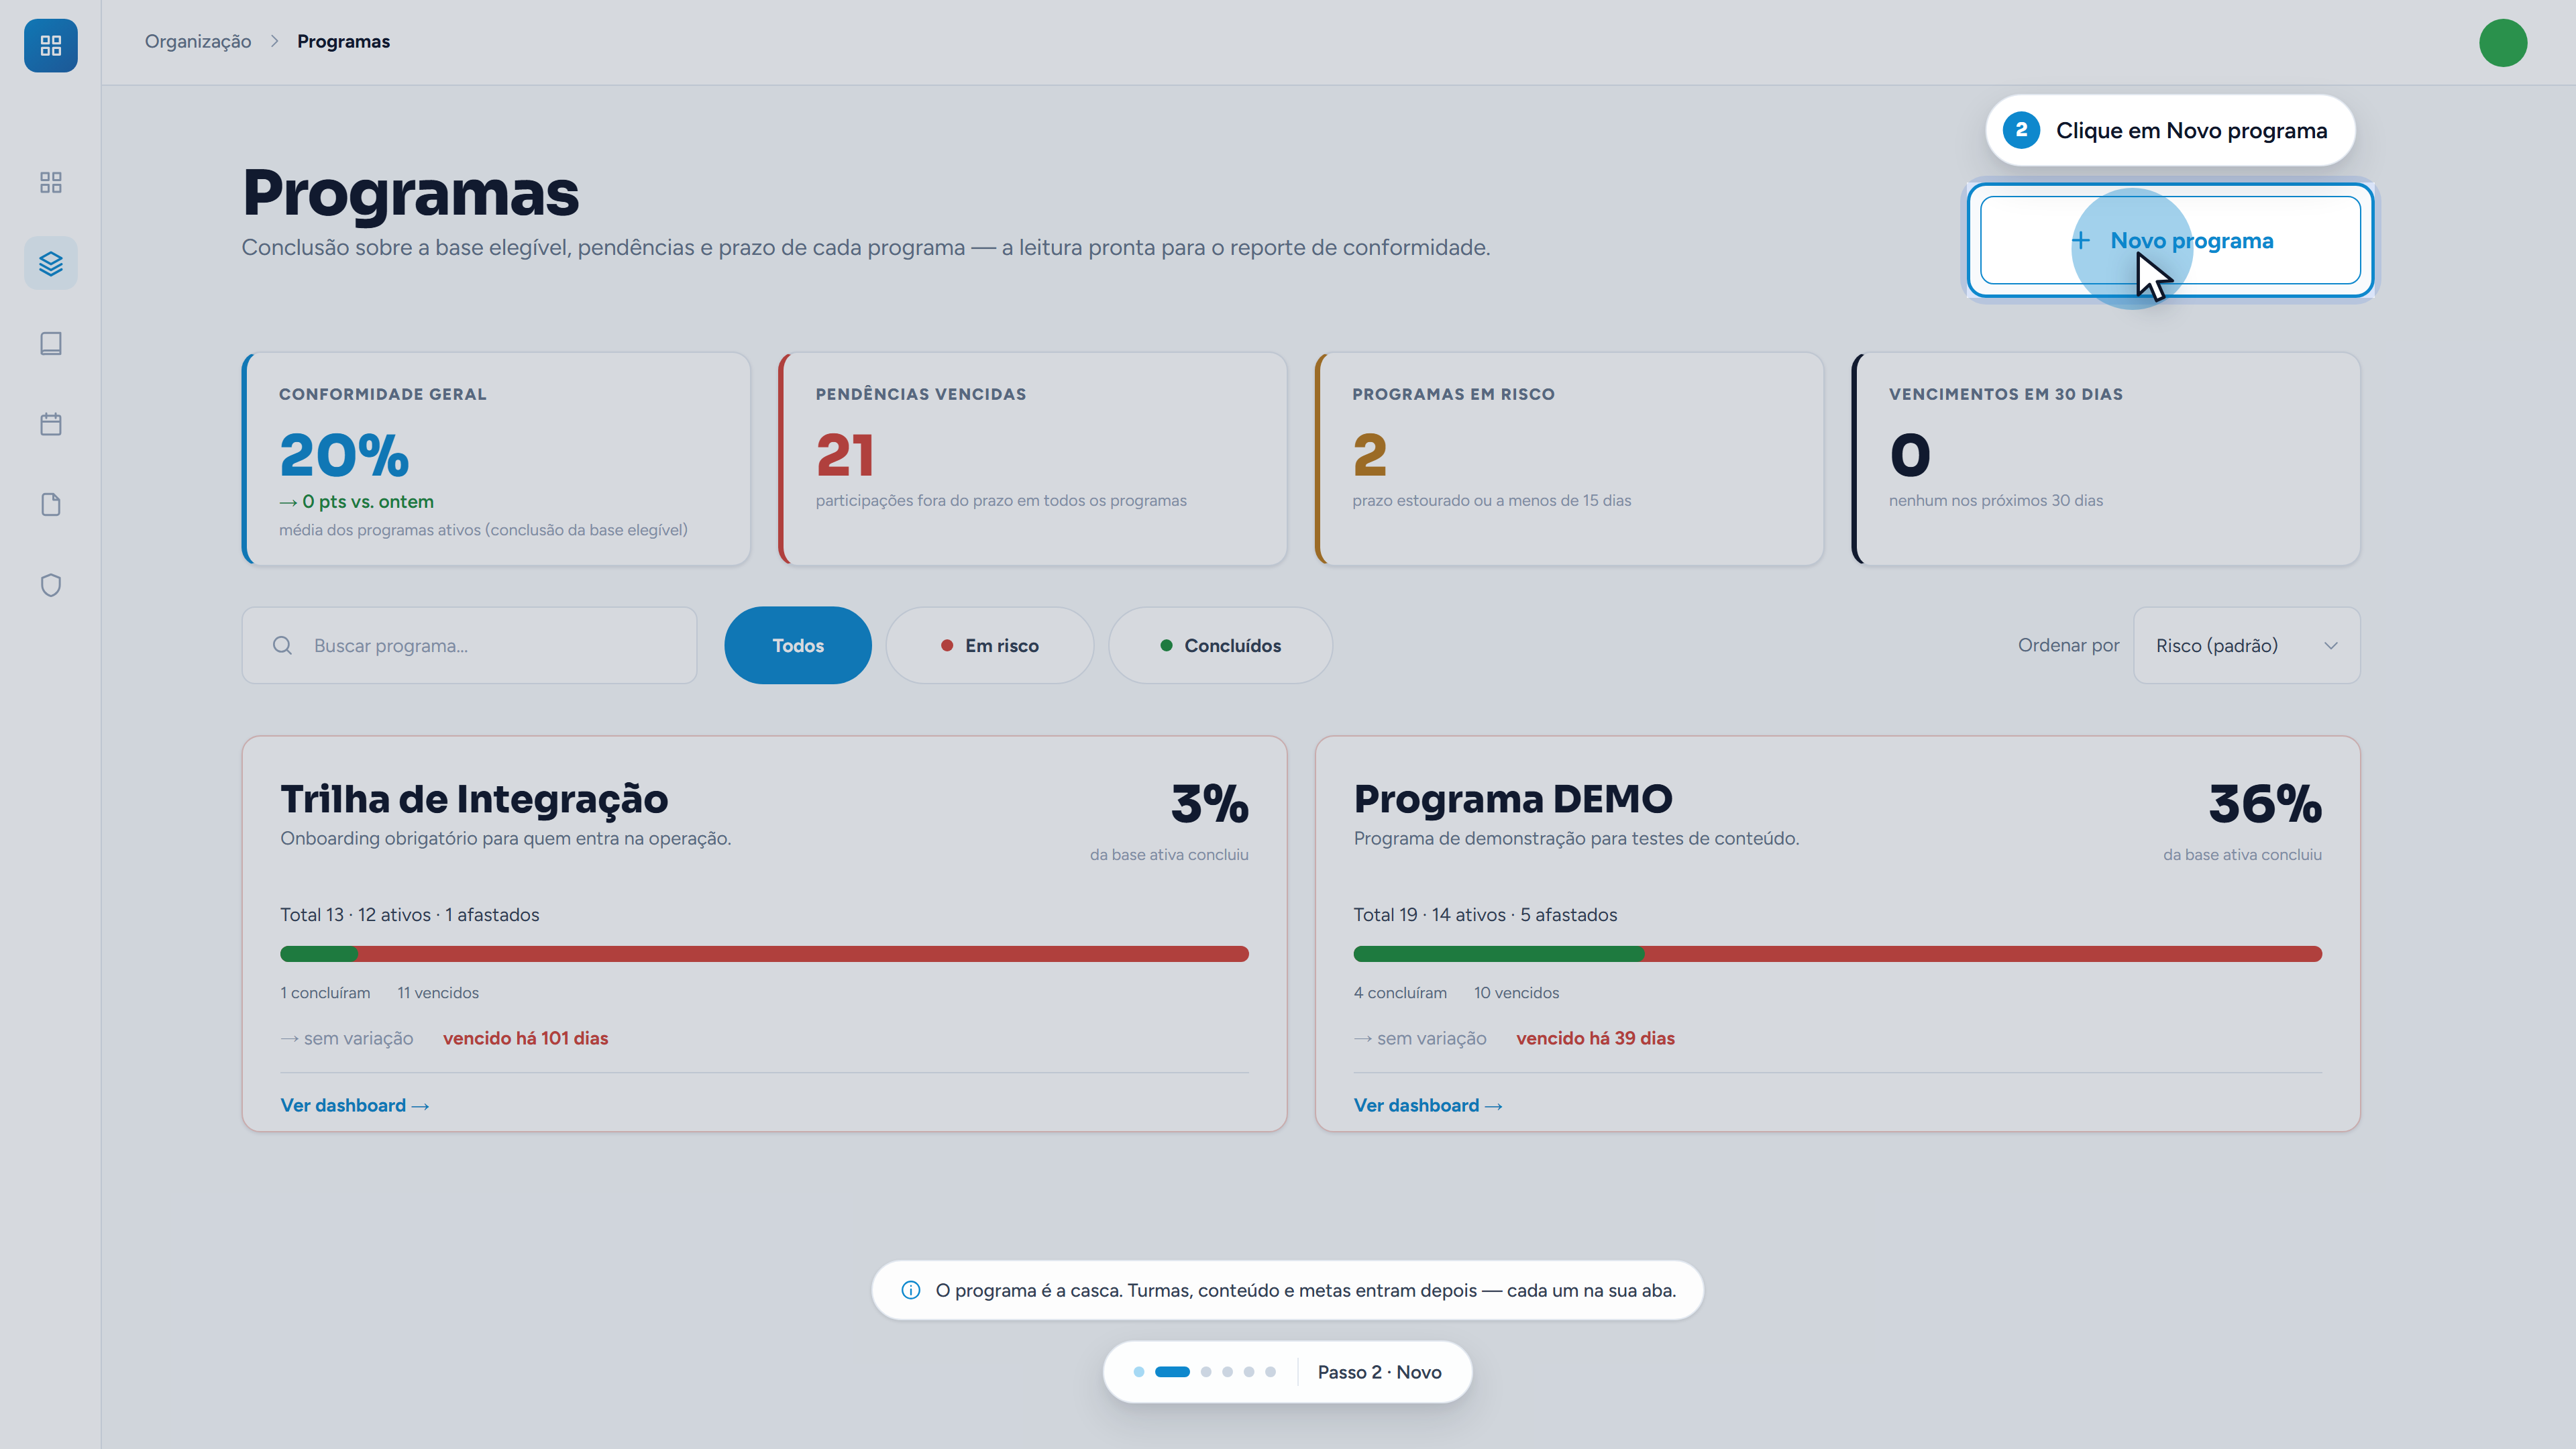Open the Conformidade Geral card
2576x1449 pixels.
(496, 459)
